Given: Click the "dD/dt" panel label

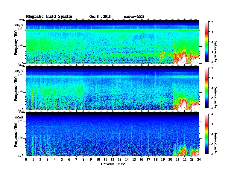Looking at the screenshot, I should [19, 71].
